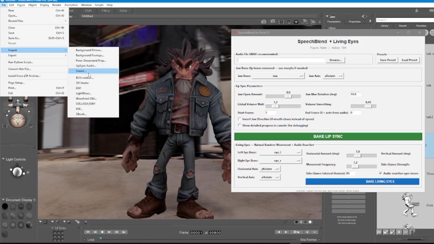Screen dimensions: 434x244
Task: Open the Vertical Axis dropdown
Action: point(270,177)
